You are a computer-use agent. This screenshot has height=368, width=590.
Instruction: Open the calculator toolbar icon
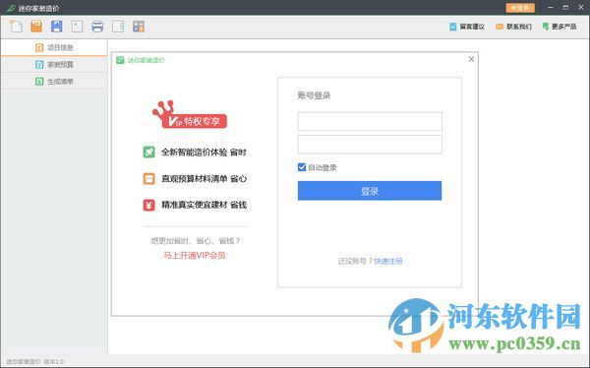point(139,27)
